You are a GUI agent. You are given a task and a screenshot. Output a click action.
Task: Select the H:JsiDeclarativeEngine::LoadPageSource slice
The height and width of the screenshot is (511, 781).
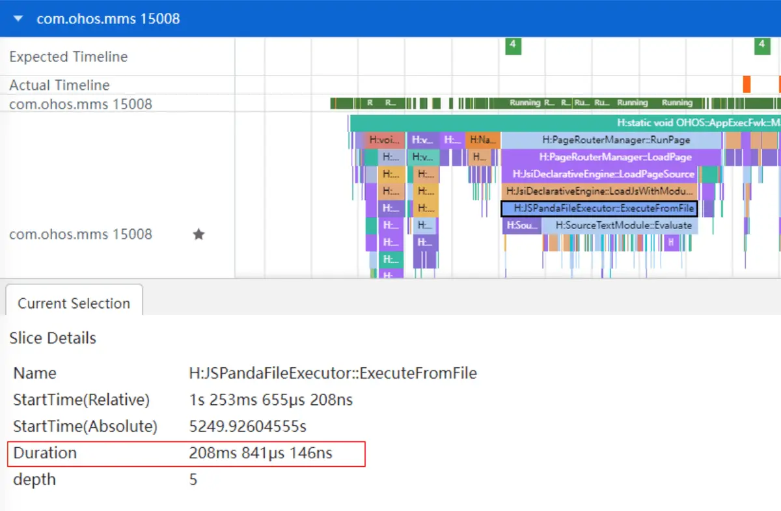tap(600, 174)
